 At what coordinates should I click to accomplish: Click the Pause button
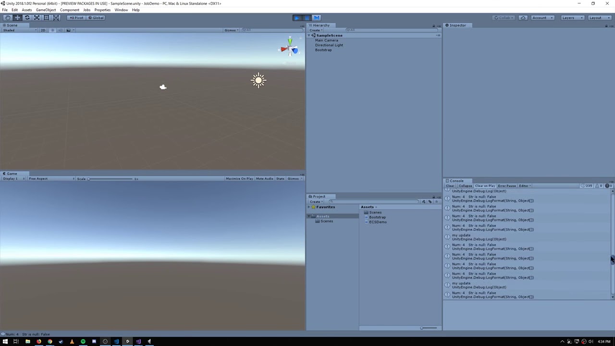click(x=307, y=18)
